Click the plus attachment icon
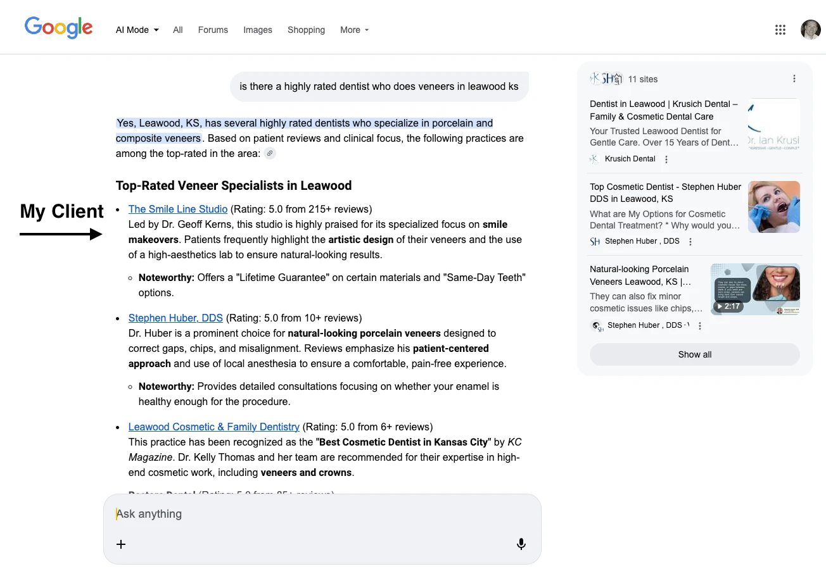This screenshot has height=581, width=826. [121, 544]
